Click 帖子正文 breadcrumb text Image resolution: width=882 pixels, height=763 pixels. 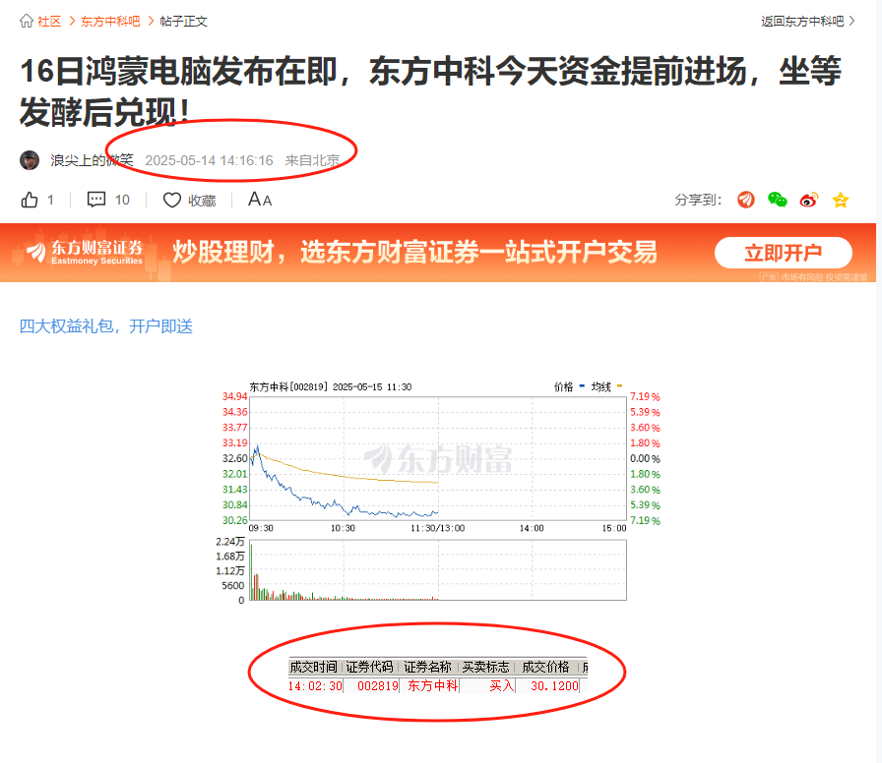(x=183, y=22)
